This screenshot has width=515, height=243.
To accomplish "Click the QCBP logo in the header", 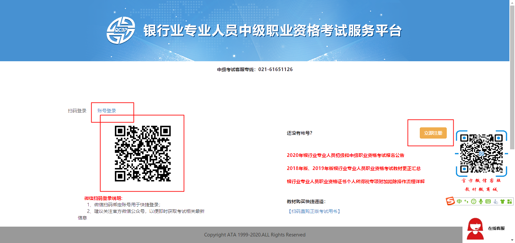I will click(121, 30).
